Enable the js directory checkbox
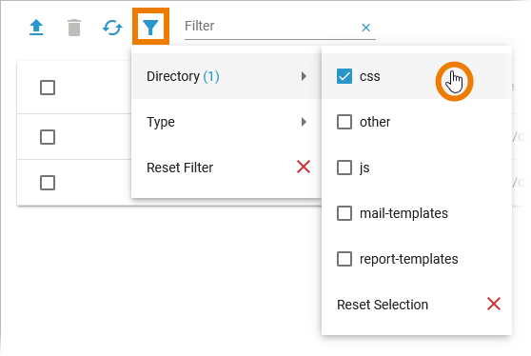The image size is (531, 356). pyautogui.click(x=344, y=168)
